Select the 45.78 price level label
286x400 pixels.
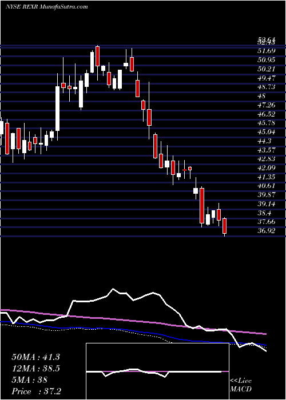pyautogui.click(x=266, y=123)
